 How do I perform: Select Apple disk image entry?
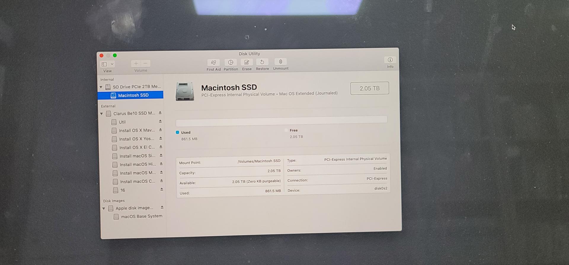point(131,208)
